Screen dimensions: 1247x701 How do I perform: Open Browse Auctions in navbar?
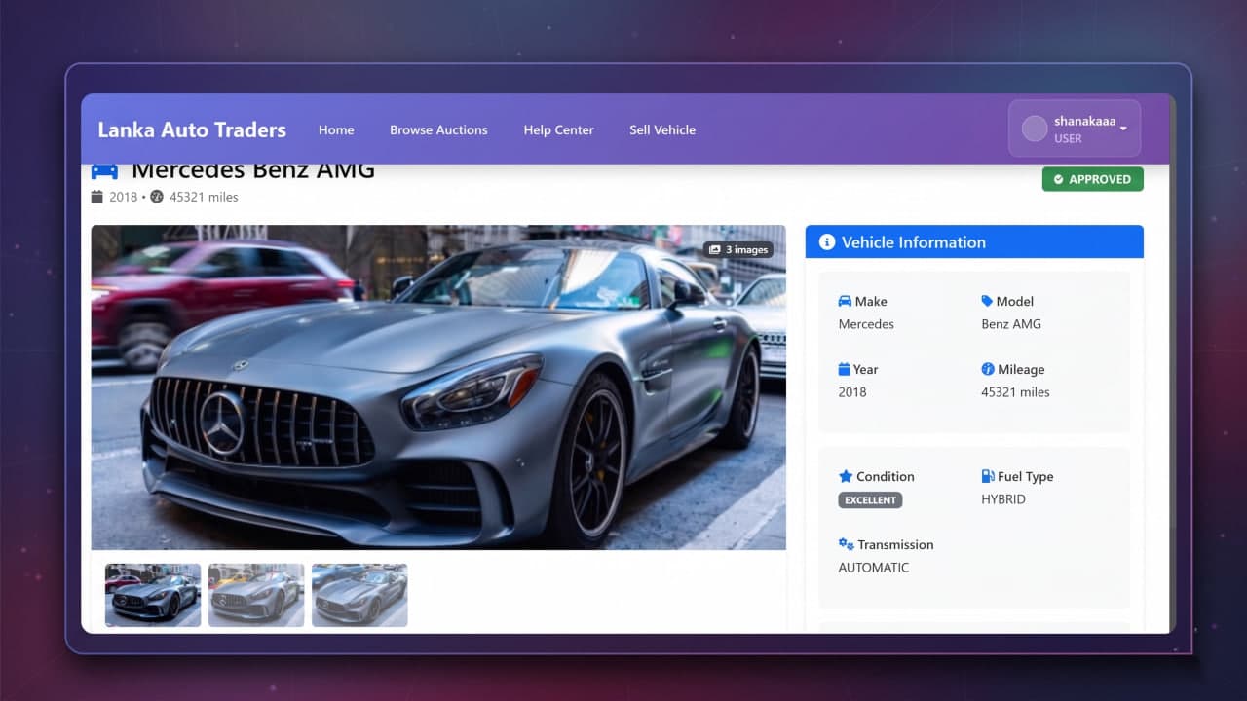[438, 129]
